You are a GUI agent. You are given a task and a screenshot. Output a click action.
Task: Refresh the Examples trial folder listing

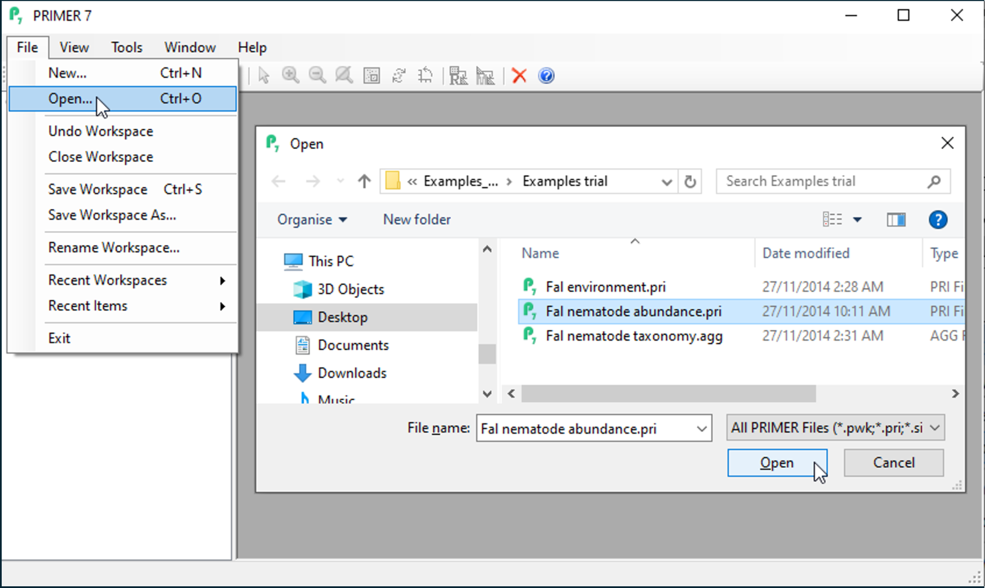coord(690,182)
